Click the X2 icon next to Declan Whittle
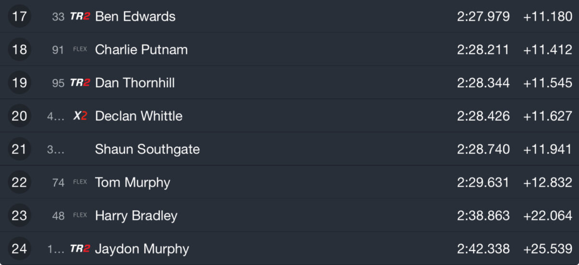579x265 pixels. (80, 116)
